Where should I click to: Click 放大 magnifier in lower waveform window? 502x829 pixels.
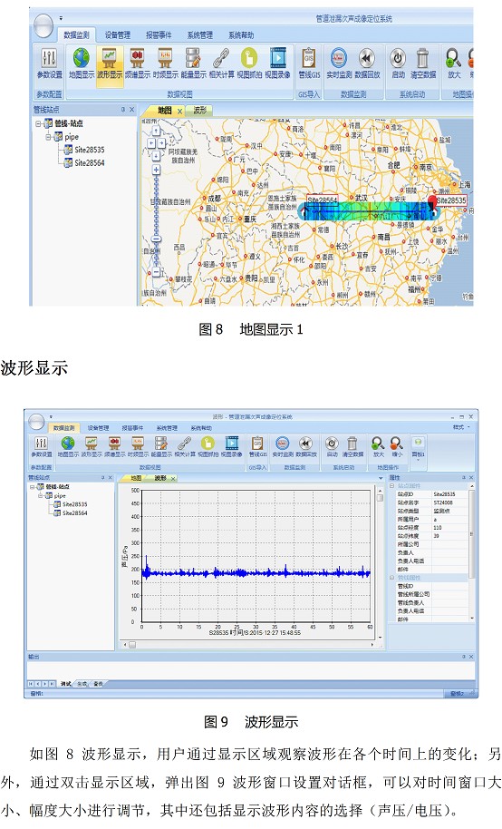(x=379, y=447)
